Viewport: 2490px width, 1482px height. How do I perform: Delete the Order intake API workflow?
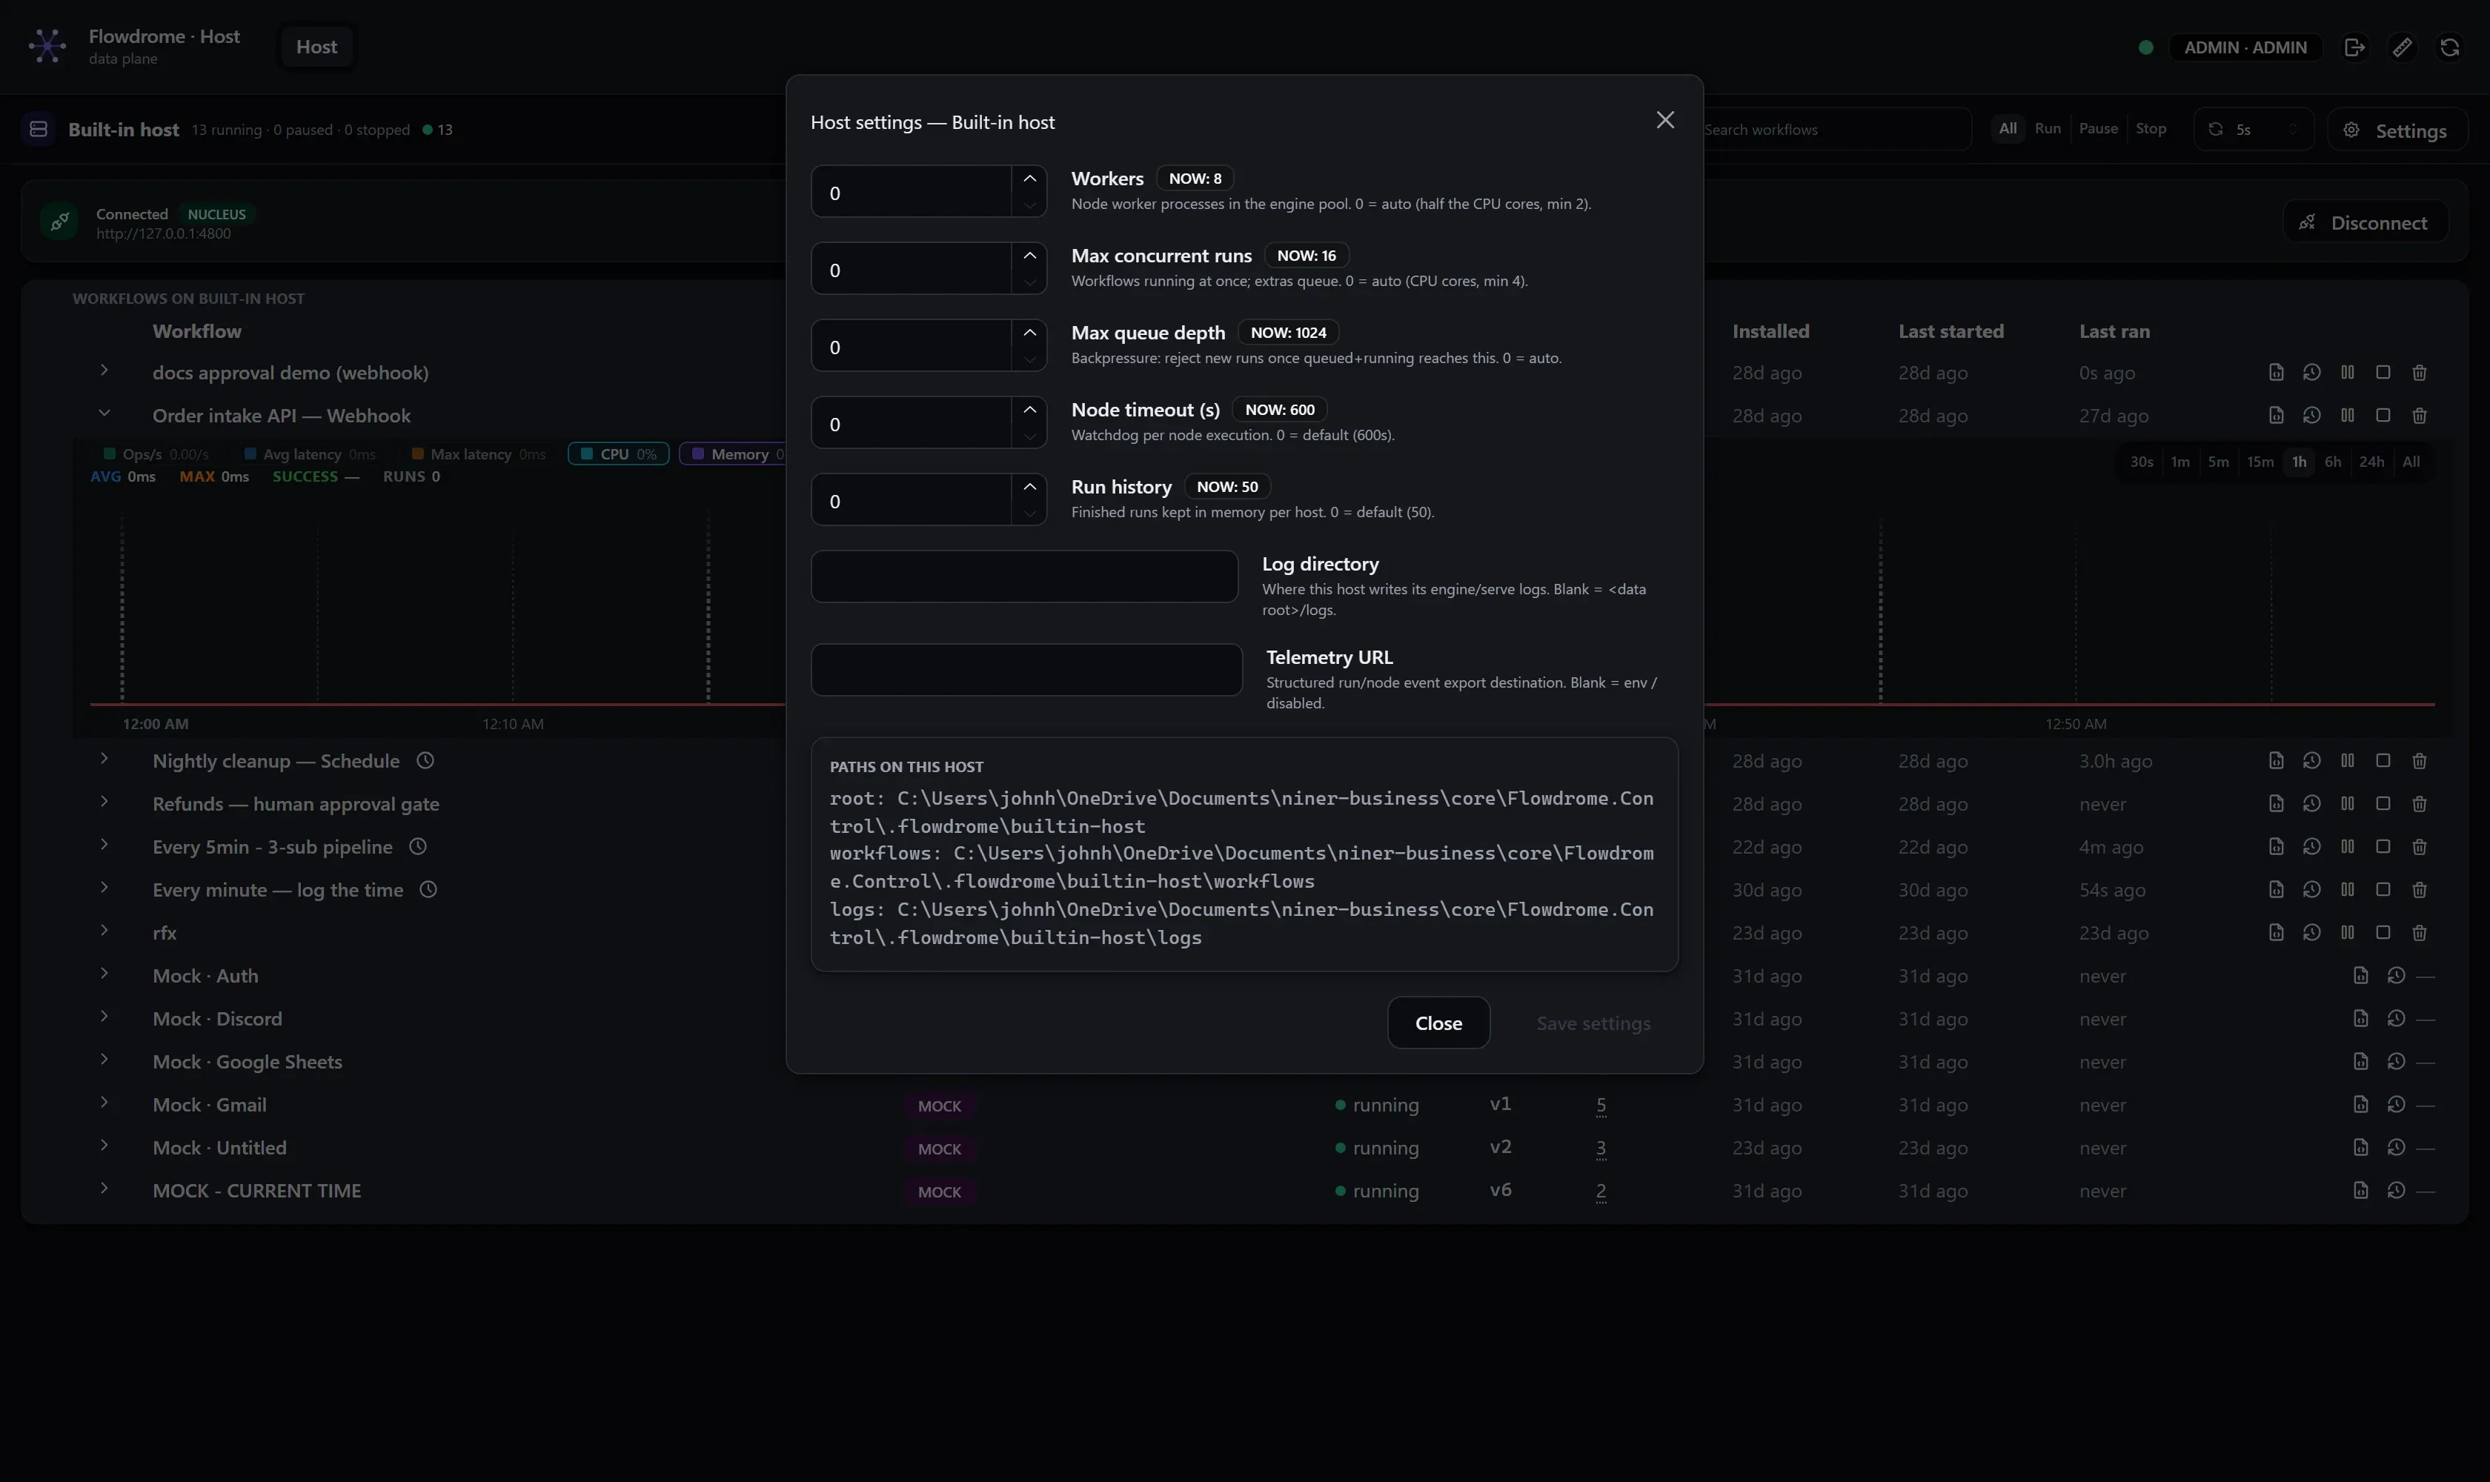click(x=2419, y=416)
